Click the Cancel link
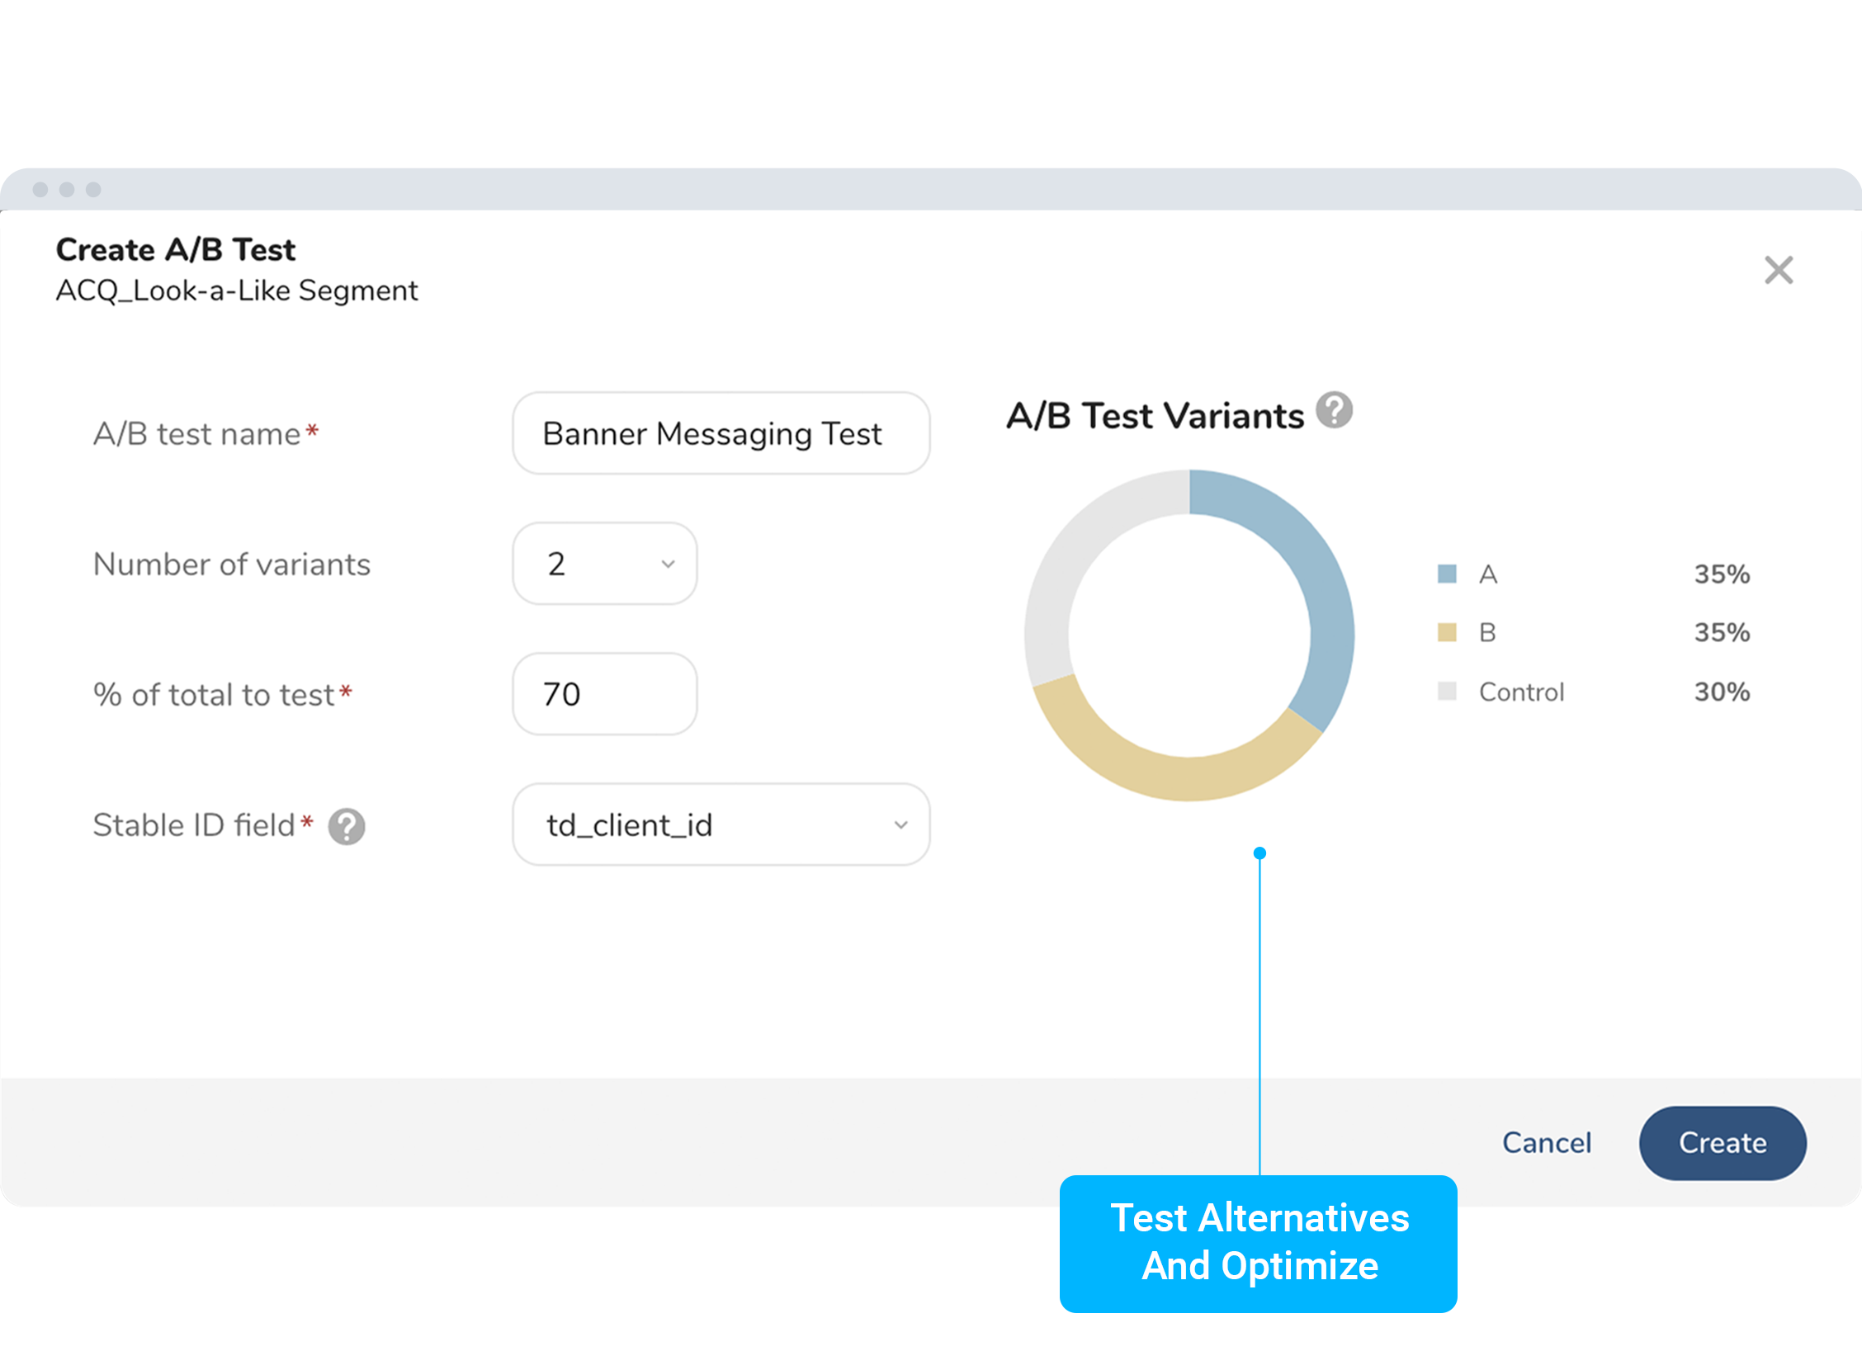The width and height of the screenshot is (1862, 1370). click(x=1547, y=1143)
